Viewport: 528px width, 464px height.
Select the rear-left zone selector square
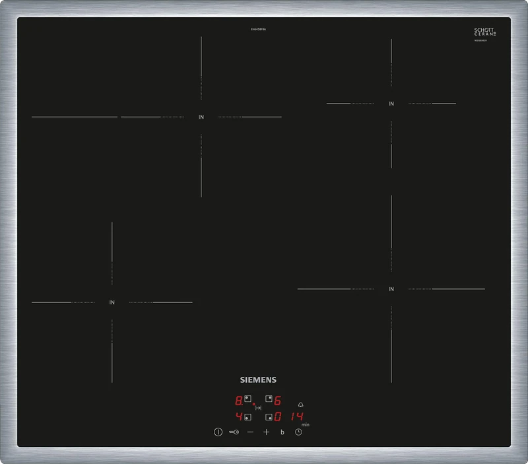[x=248, y=398]
